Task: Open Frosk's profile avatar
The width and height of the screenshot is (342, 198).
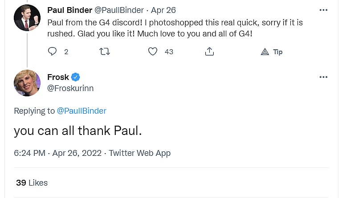Action: coord(27,83)
